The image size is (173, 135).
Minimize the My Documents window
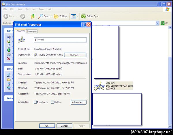pyautogui.click(x=159, y=4)
